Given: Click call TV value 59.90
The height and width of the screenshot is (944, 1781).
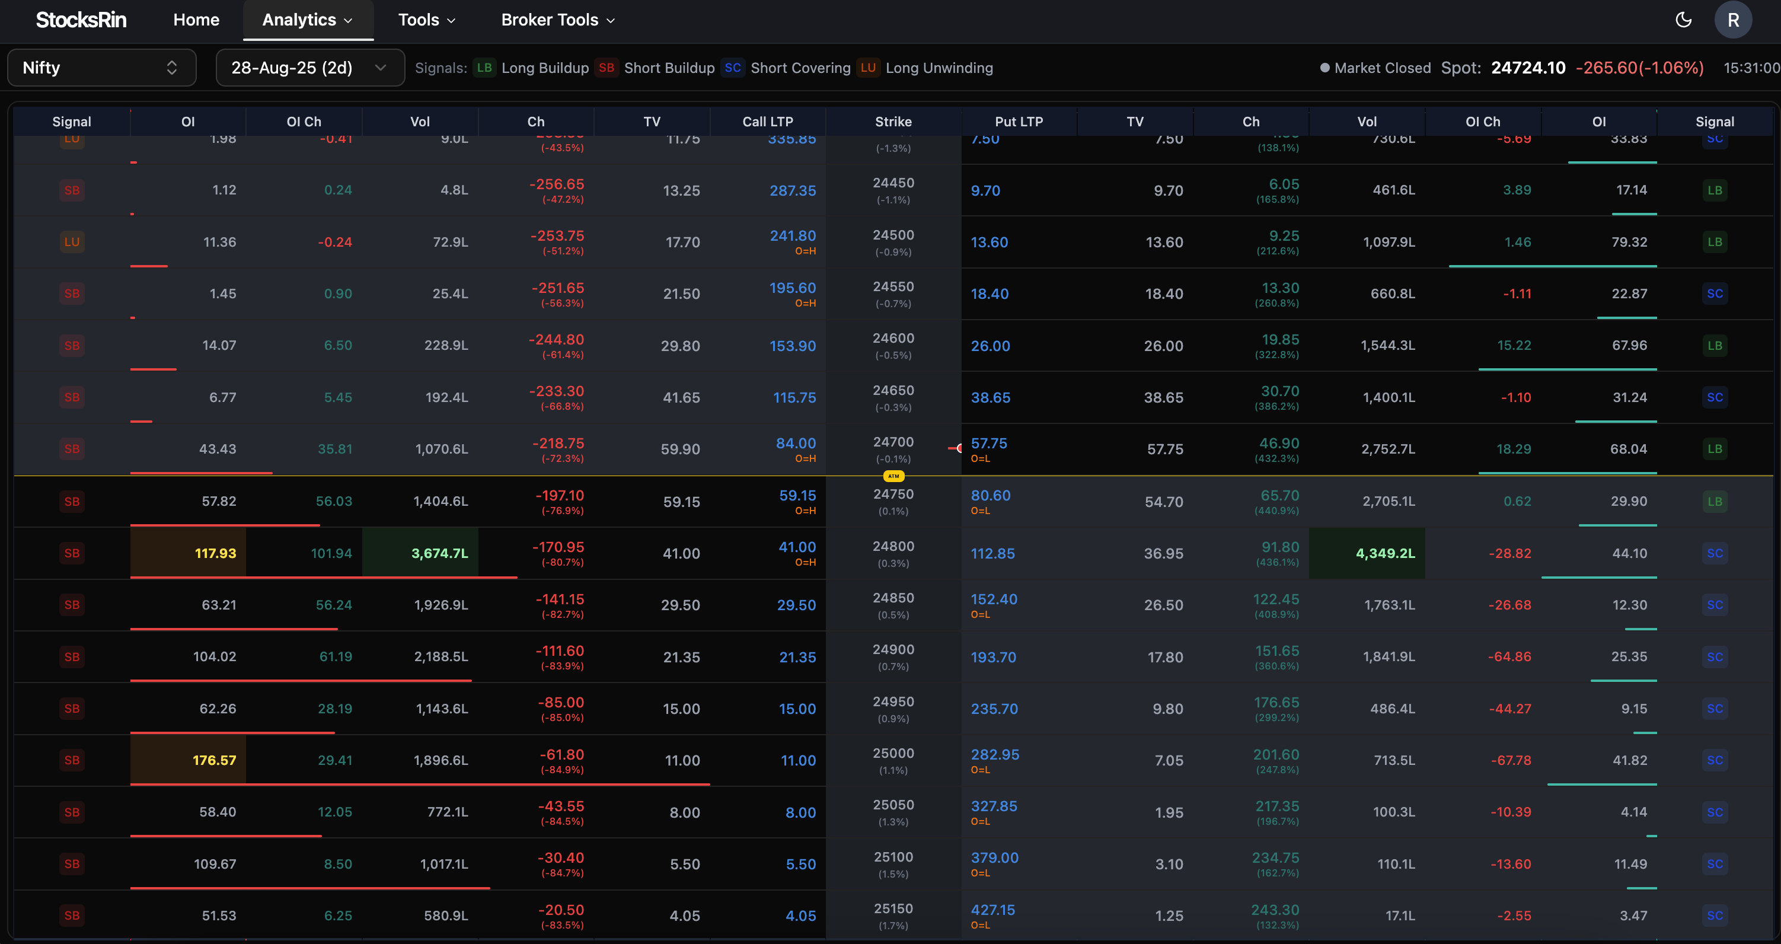Looking at the screenshot, I should (x=680, y=449).
